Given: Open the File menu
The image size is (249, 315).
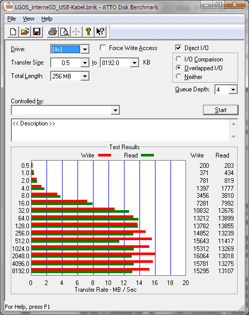Looking at the screenshot, I should [x=11, y=19].
